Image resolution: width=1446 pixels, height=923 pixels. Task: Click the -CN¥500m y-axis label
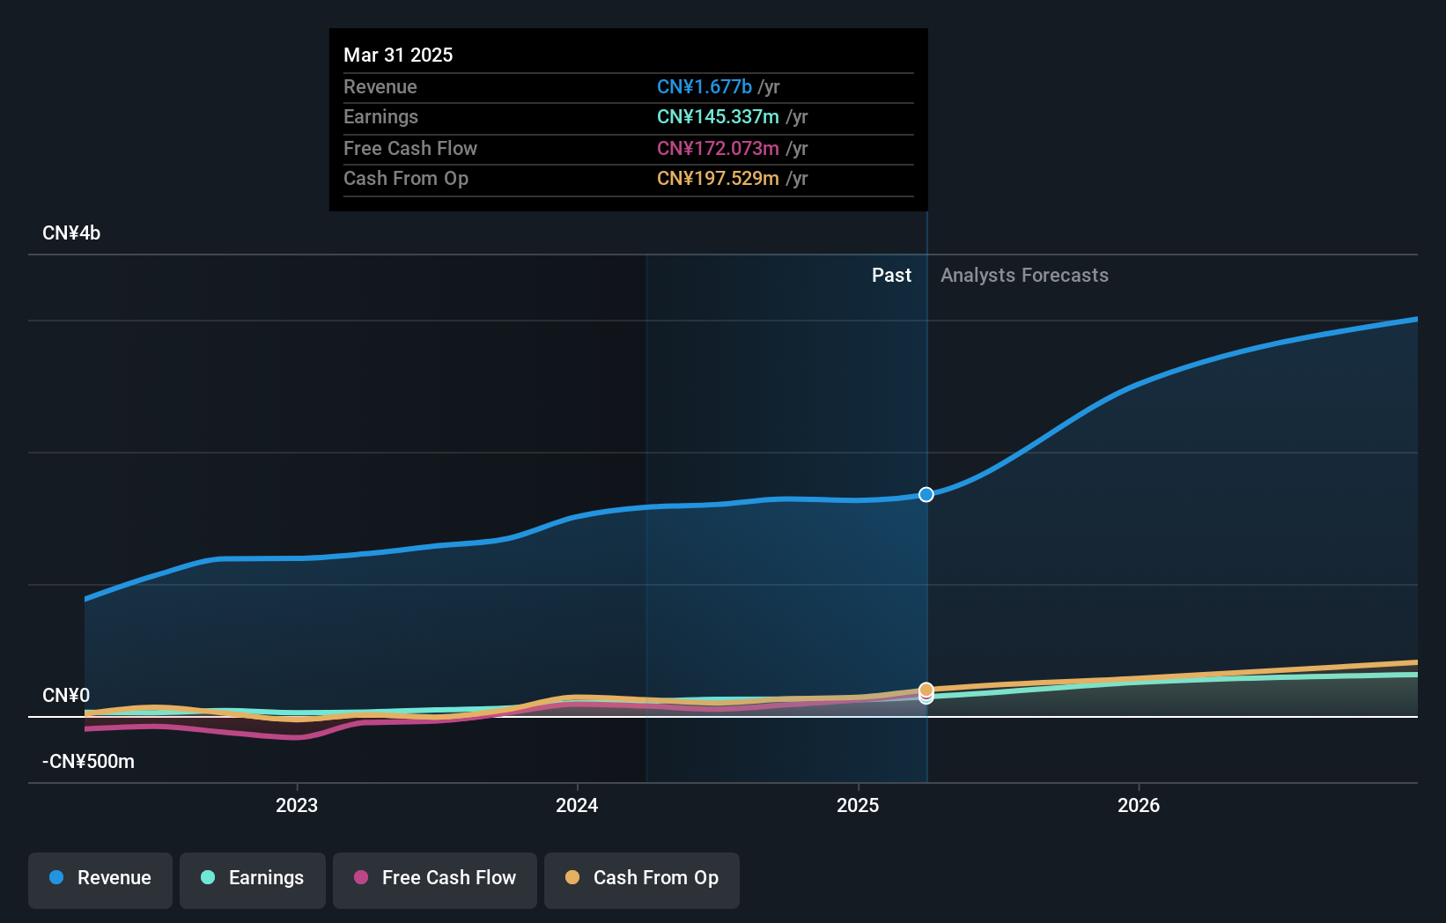[88, 762]
